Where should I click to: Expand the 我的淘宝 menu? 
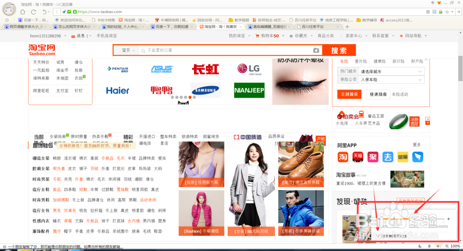[x=239, y=36]
